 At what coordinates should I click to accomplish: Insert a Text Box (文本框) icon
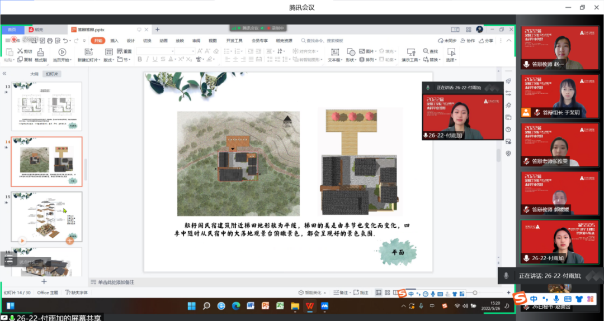point(335,52)
